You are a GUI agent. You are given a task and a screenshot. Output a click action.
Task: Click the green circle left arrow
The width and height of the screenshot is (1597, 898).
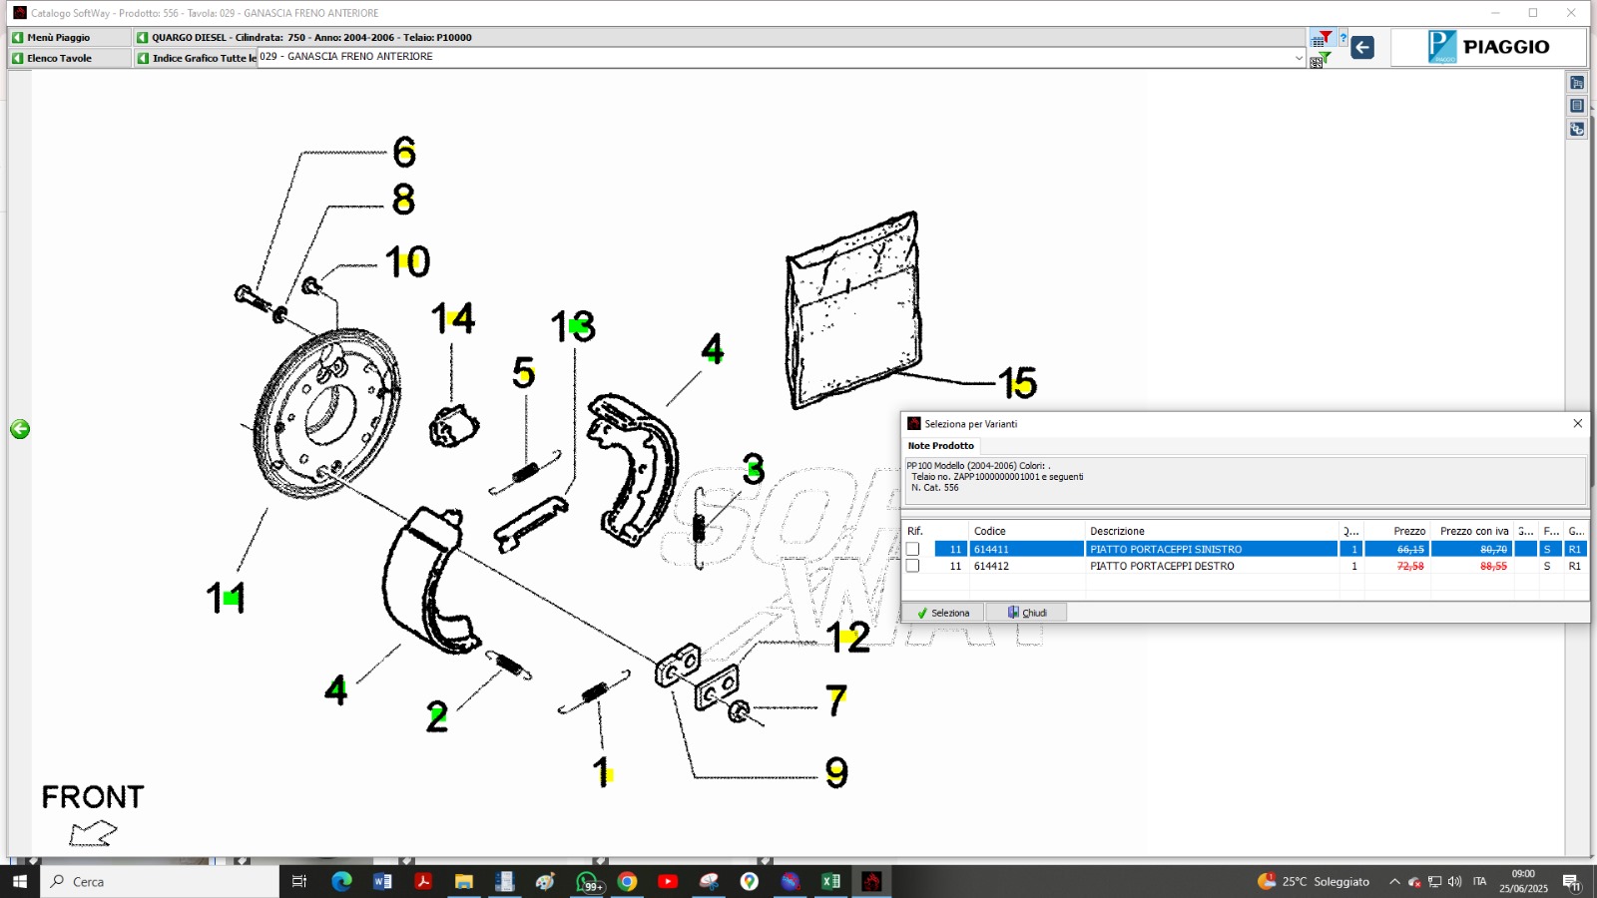coord(20,429)
